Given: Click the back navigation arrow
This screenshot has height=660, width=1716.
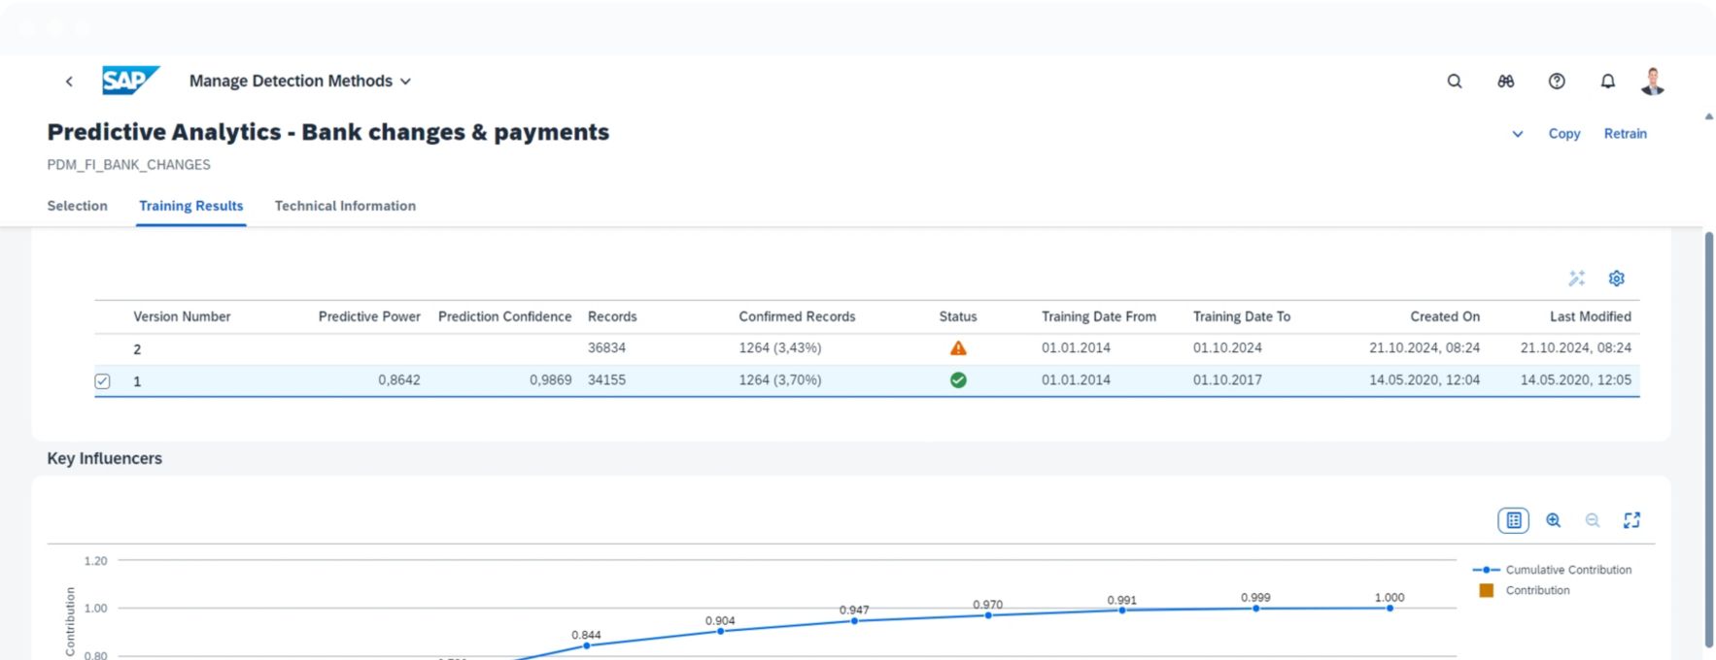Looking at the screenshot, I should [x=69, y=82].
